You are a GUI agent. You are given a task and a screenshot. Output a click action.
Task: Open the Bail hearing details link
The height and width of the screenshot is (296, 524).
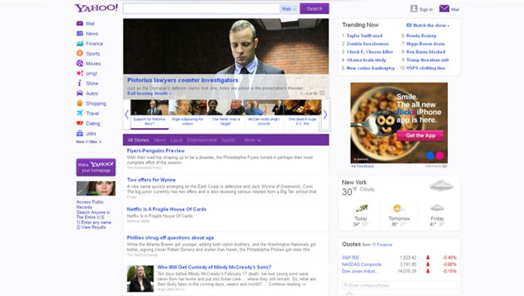(x=149, y=93)
